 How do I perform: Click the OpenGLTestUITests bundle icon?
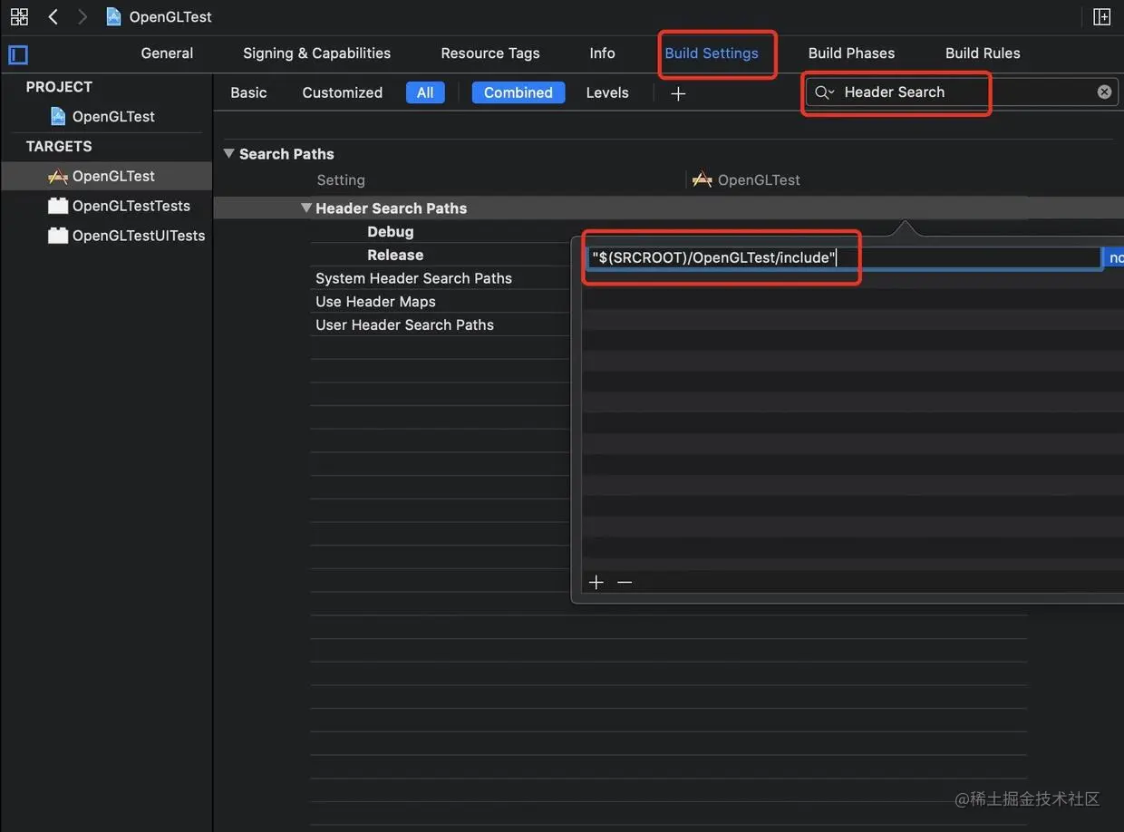(58, 236)
